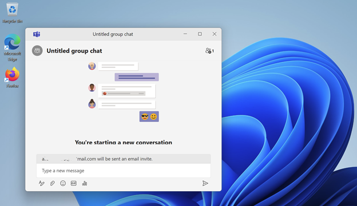Click the email invite notice banner
The height and width of the screenshot is (206, 357).
[124, 159]
